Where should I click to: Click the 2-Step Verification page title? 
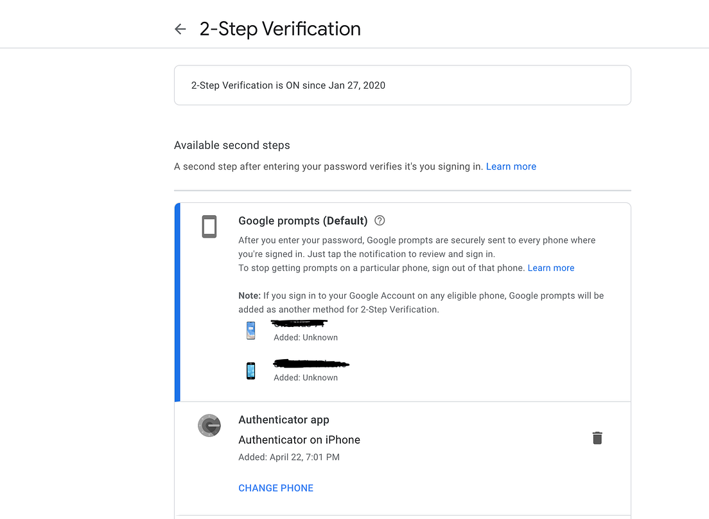pos(281,28)
